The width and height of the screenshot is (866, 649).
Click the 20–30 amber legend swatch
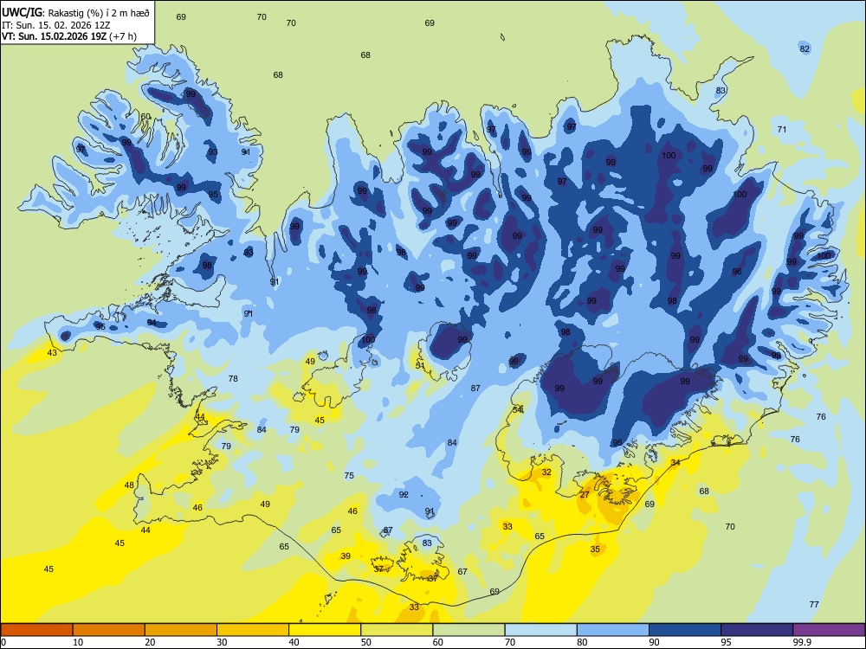(181, 630)
